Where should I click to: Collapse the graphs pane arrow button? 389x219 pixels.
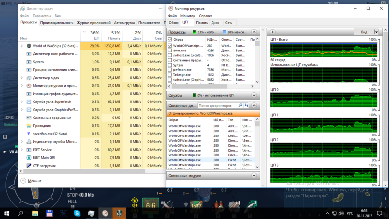pyautogui.click(x=272, y=32)
